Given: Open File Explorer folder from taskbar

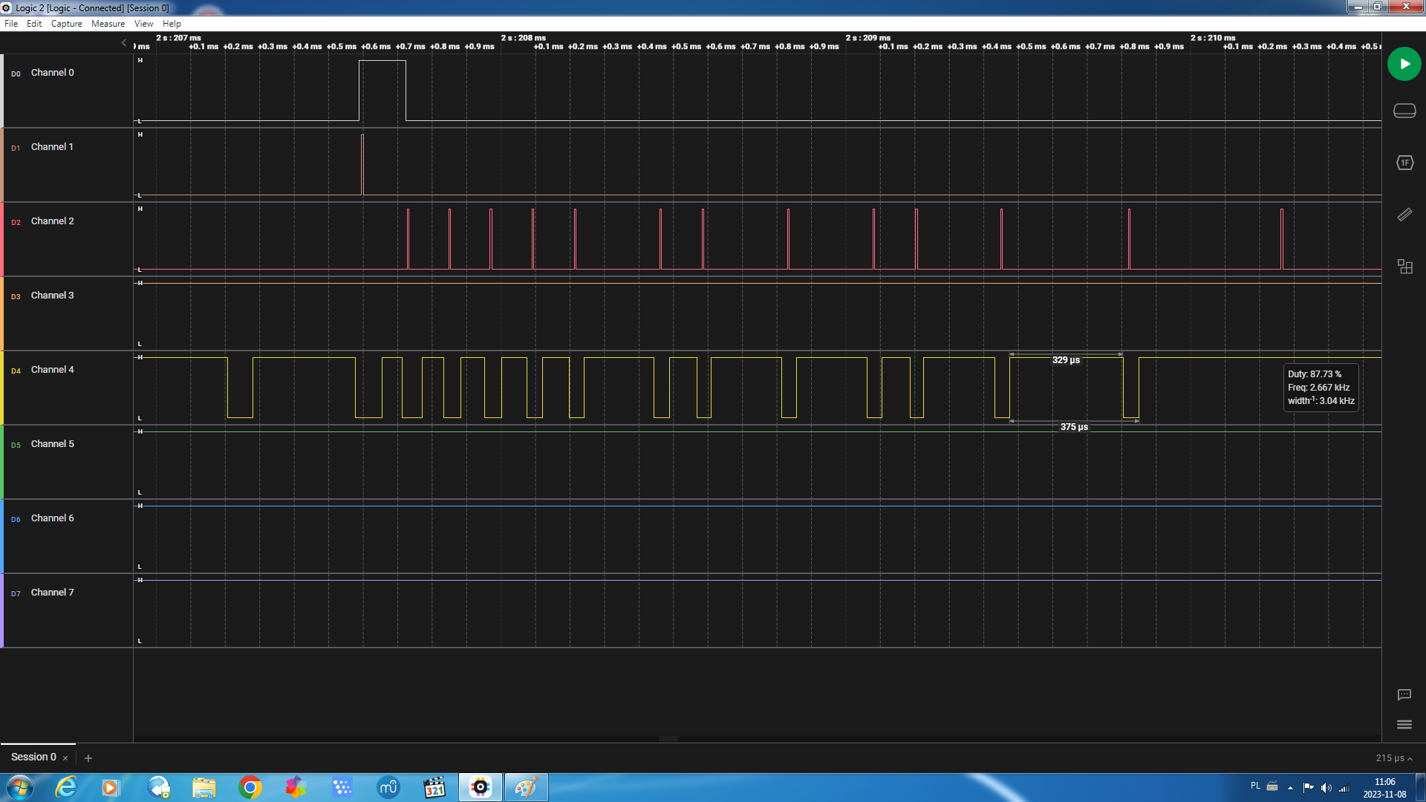Looking at the screenshot, I should (x=204, y=787).
